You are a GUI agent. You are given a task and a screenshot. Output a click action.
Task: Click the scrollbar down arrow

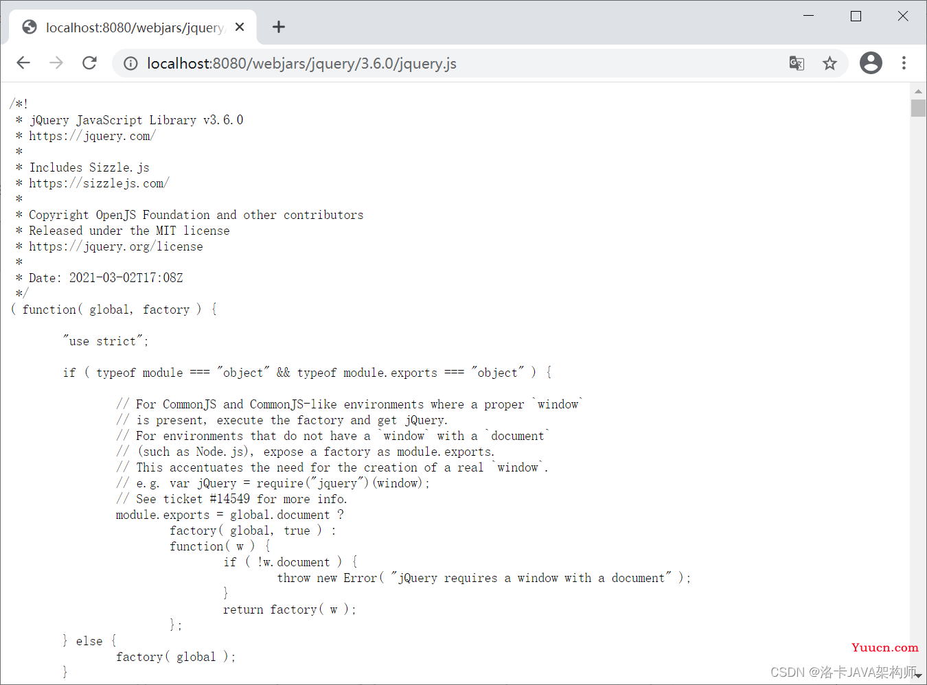[918, 676]
